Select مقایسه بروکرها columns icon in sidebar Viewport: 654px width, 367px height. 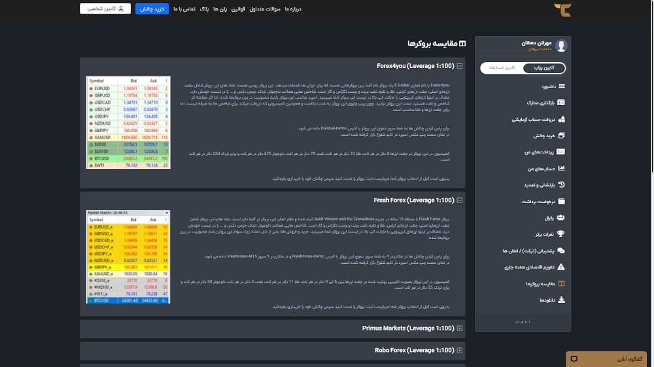coord(561,283)
